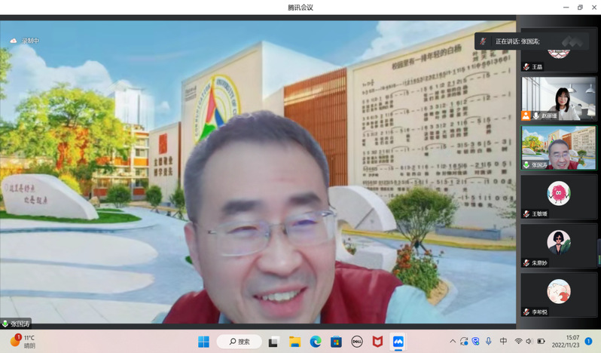The image size is (601, 353).
Task: Click the cloud recording indicator 录制中
Action: tap(25, 40)
